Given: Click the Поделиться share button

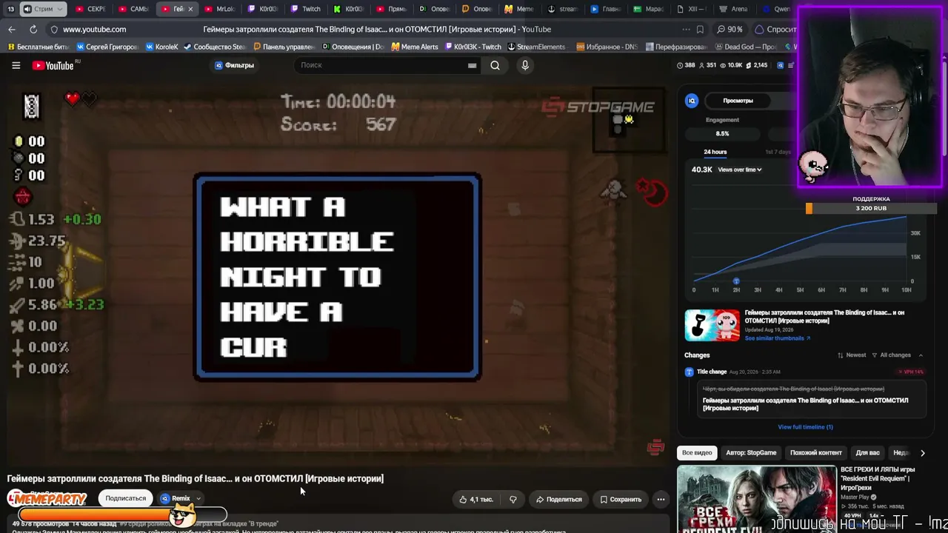Looking at the screenshot, I should point(558,499).
